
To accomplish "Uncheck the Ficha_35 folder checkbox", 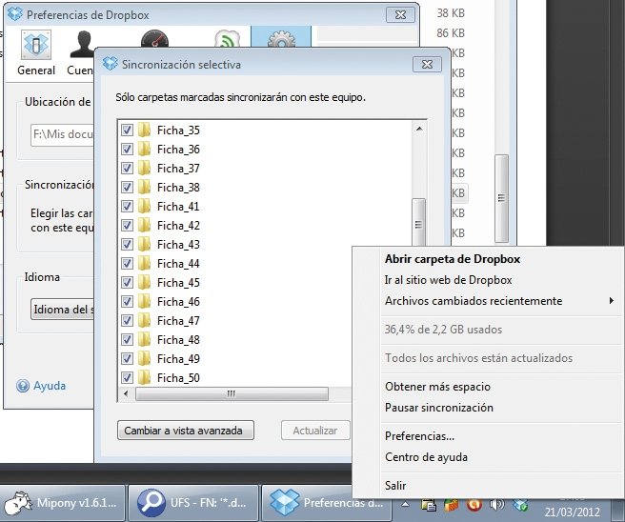I will tap(127, 130).
